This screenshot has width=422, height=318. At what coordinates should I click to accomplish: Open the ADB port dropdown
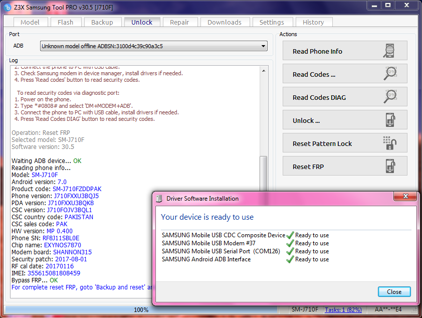click(154, 46)
